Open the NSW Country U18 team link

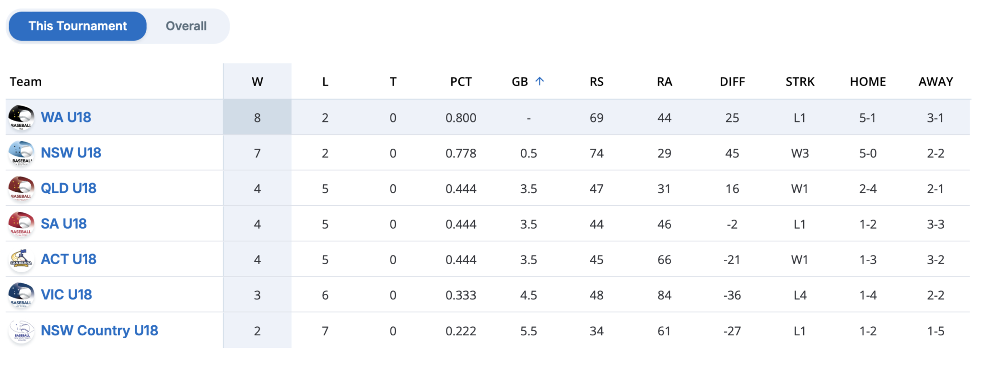99,330
